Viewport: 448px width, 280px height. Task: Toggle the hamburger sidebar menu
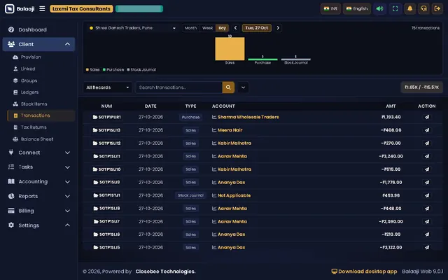[42, 8]
